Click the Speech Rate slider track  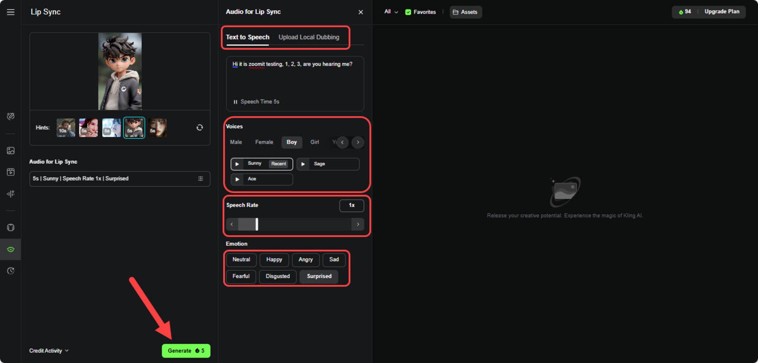tap(295, 225)
